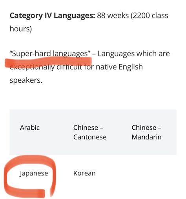Click the words "Languages which are"
The image size is (186, 199).
coord(134,54)
